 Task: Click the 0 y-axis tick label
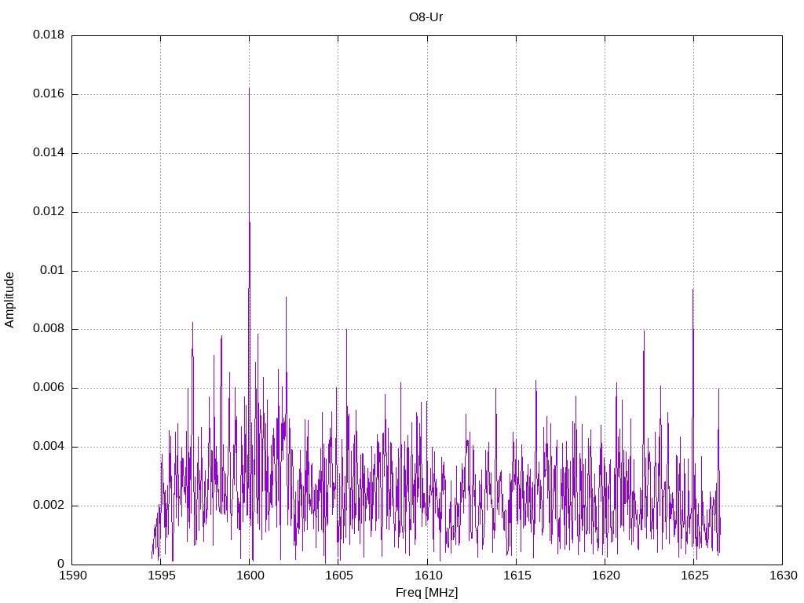(61, 564)
